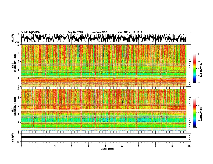Click the "6" kHz tick of ch.2 spectrogram
Viewport: 213px width, 164px height.
point(19,106)
